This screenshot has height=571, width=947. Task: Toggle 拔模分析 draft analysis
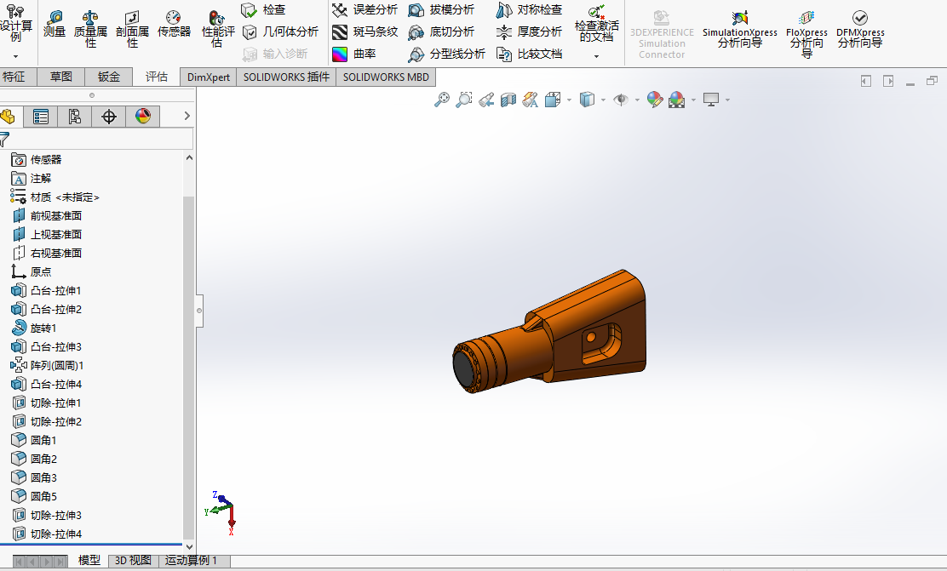(441, 10)
